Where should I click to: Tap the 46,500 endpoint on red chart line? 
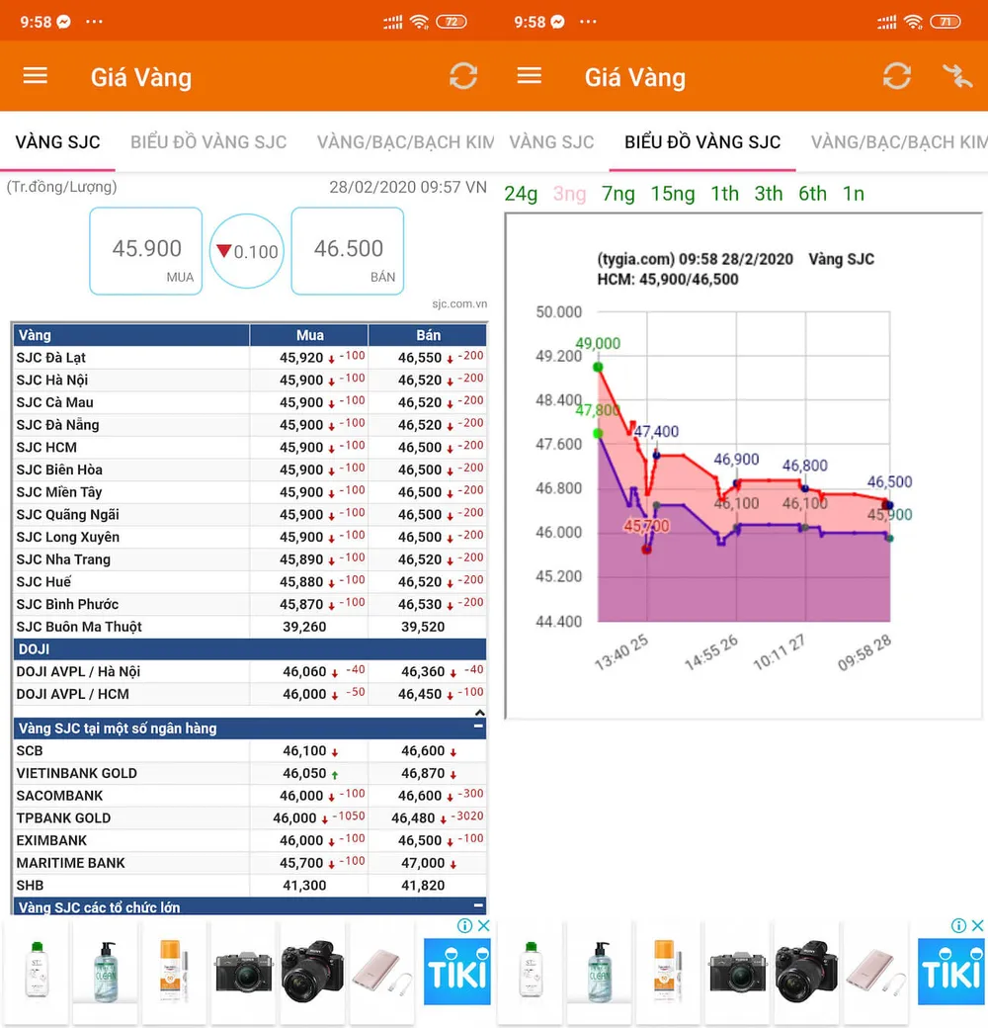886,505
